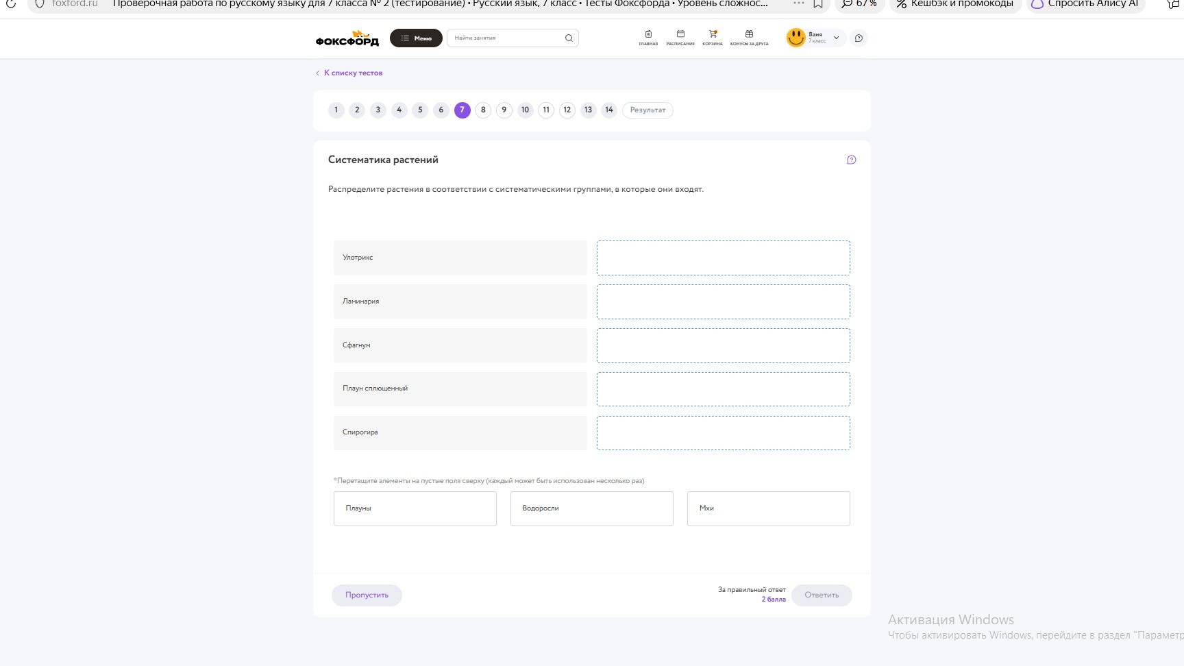The width and height of the screenshot is (1184, 666).
Task: Open the Меню button
Action: click(x=416, y=38)
